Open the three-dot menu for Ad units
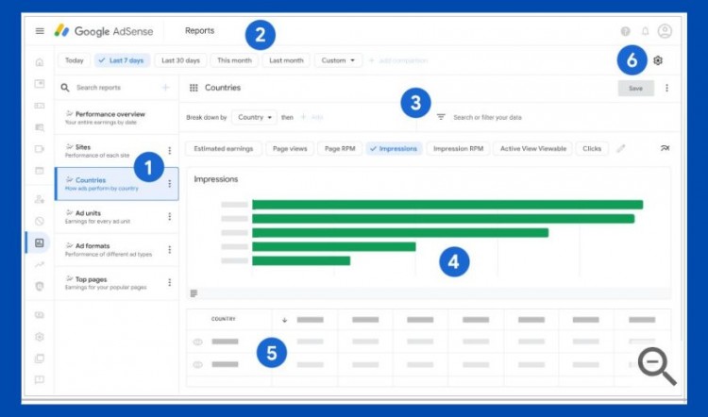Screen dimensions: 708x417 tap(170, 217)
